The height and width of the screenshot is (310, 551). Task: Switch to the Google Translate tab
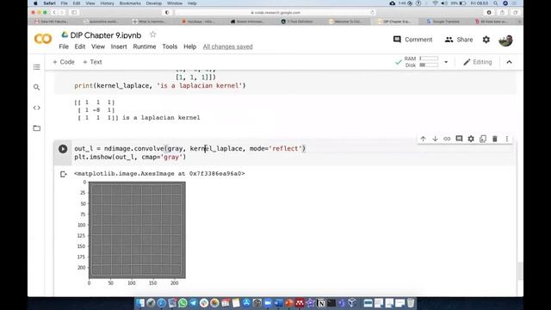(443, 22)
